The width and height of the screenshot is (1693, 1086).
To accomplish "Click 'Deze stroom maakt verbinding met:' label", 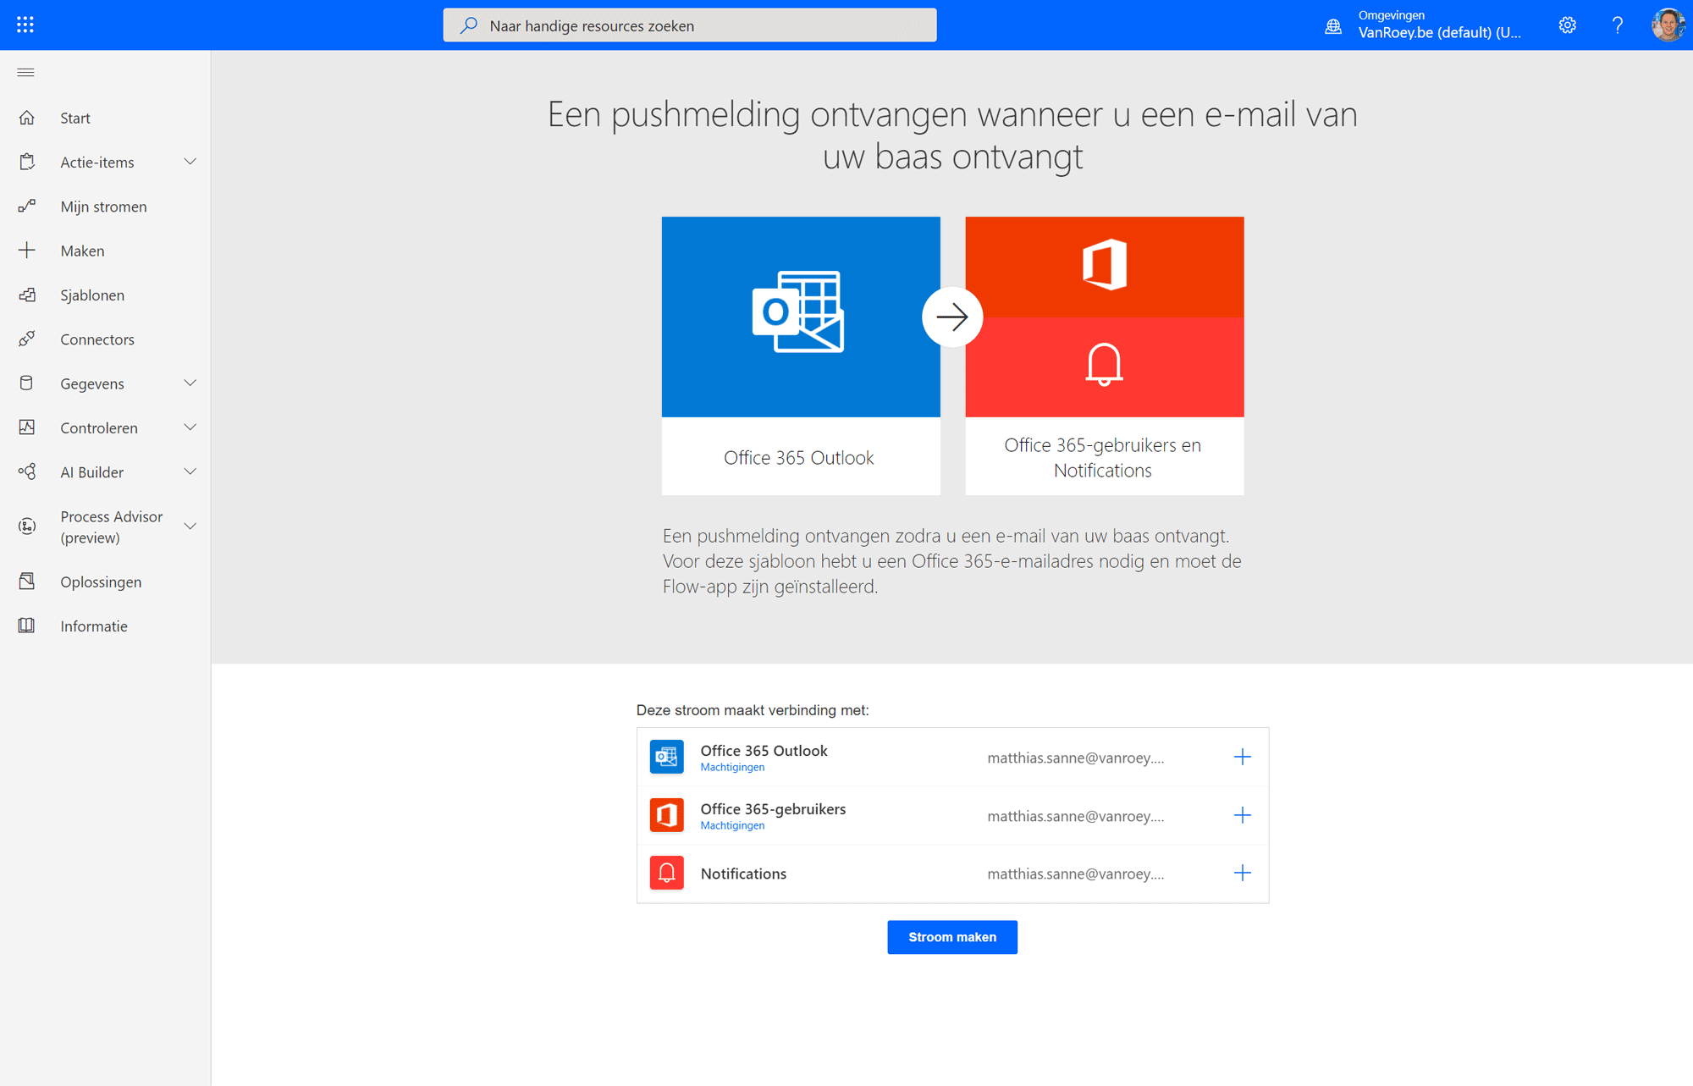I will point(753,710).
